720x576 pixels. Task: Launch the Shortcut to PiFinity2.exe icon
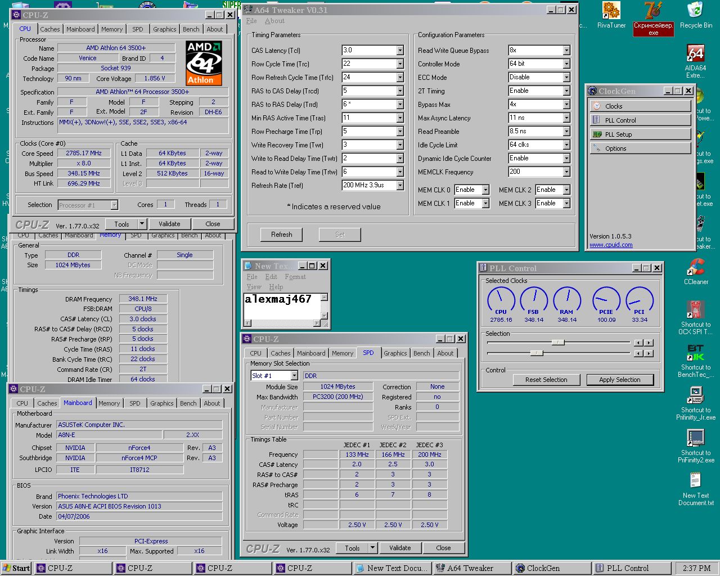(696, 446)
